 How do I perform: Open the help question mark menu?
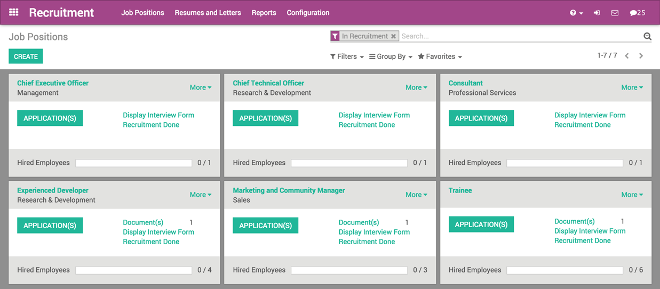coord(576,13)
